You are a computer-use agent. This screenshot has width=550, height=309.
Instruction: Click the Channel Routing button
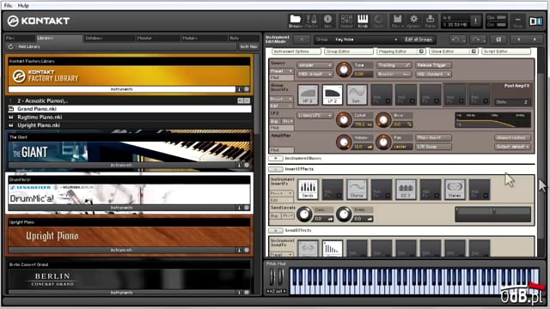tap(512, 137)
